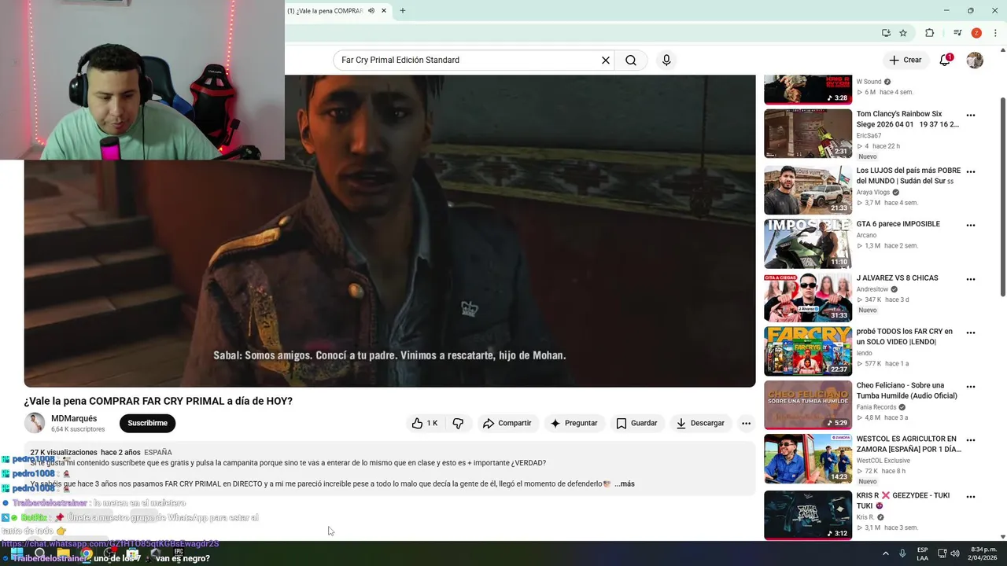The height and width of the screenshot is (566, 1007).
Task: Open the system tray network icon
Action: click(x=942, y=553)
